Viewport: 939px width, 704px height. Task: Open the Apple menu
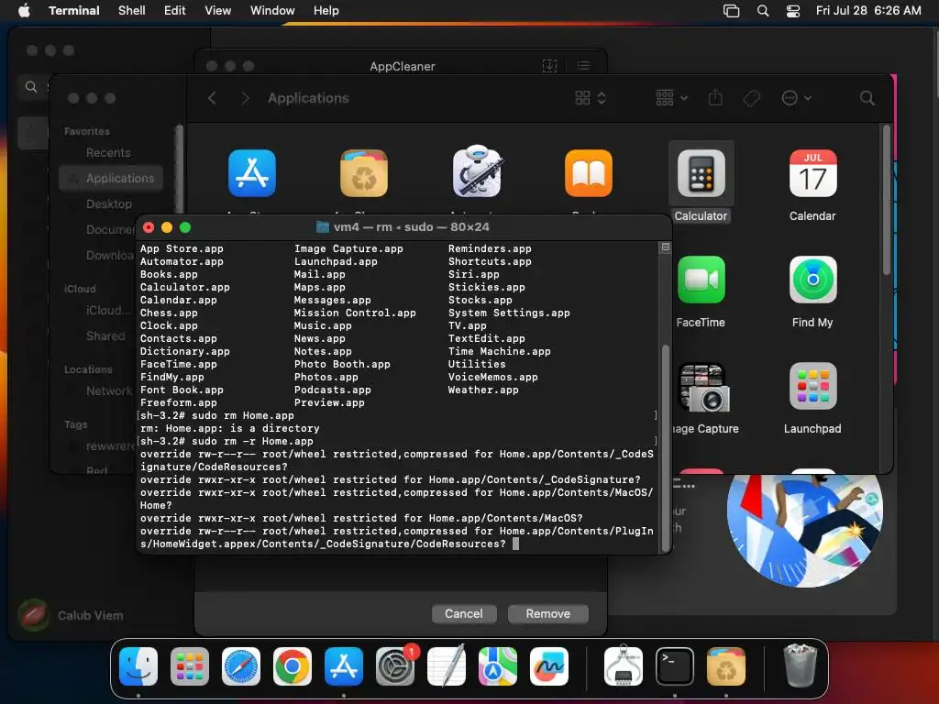(x=24, y=10)
